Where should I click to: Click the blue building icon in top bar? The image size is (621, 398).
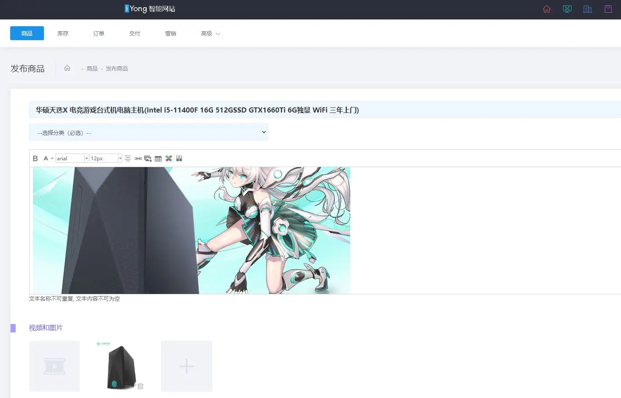point(587,9)
